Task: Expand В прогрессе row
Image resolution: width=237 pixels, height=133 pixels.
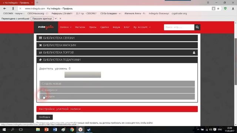Action: pyautogui.click(x=117, y=90)
